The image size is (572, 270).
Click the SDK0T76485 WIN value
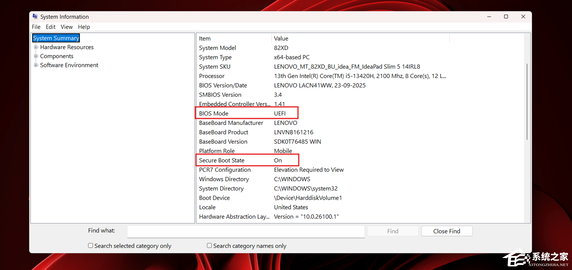(298, 142)
